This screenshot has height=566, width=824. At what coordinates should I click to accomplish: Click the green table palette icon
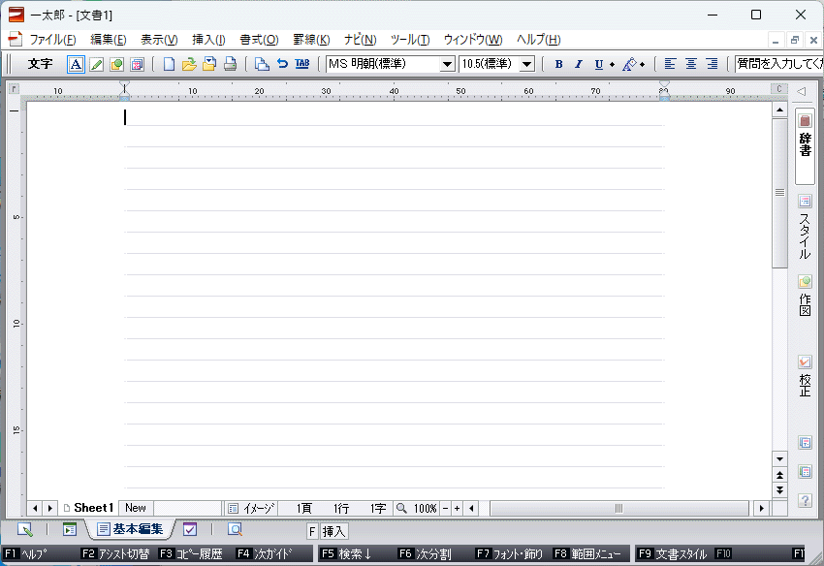(805, 471)
